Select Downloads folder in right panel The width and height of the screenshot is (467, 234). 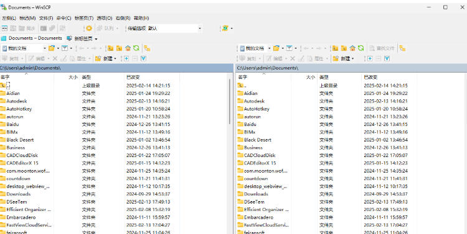(x=256, y=194)
